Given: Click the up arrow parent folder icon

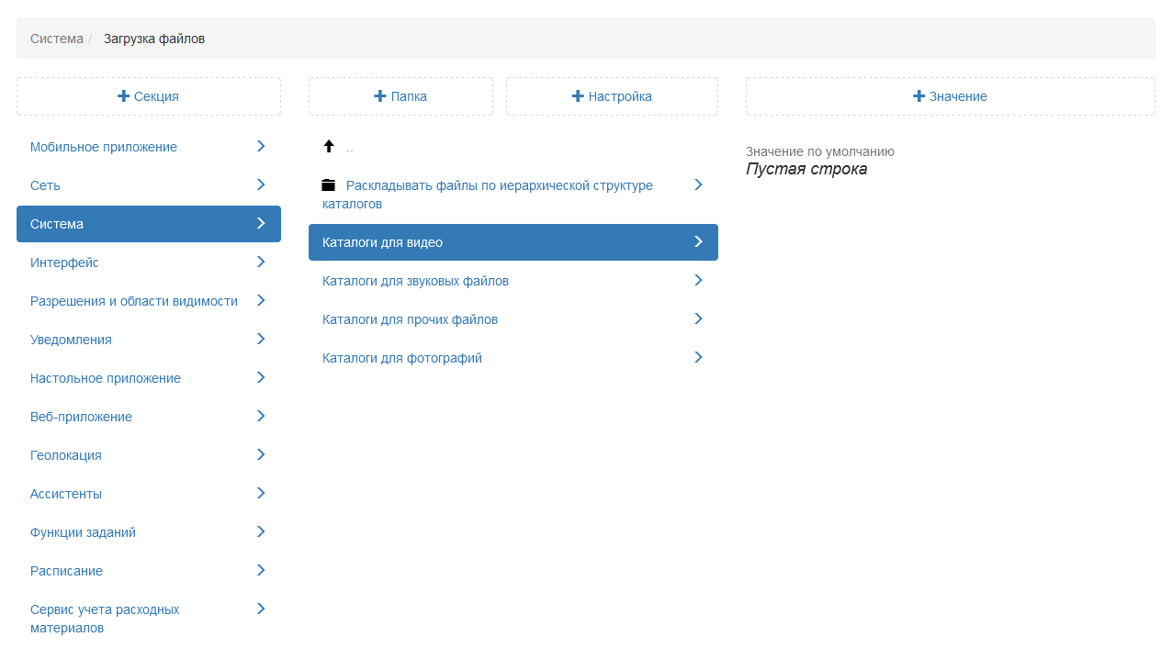Looking at the screenshot, I should coord(329,146).
